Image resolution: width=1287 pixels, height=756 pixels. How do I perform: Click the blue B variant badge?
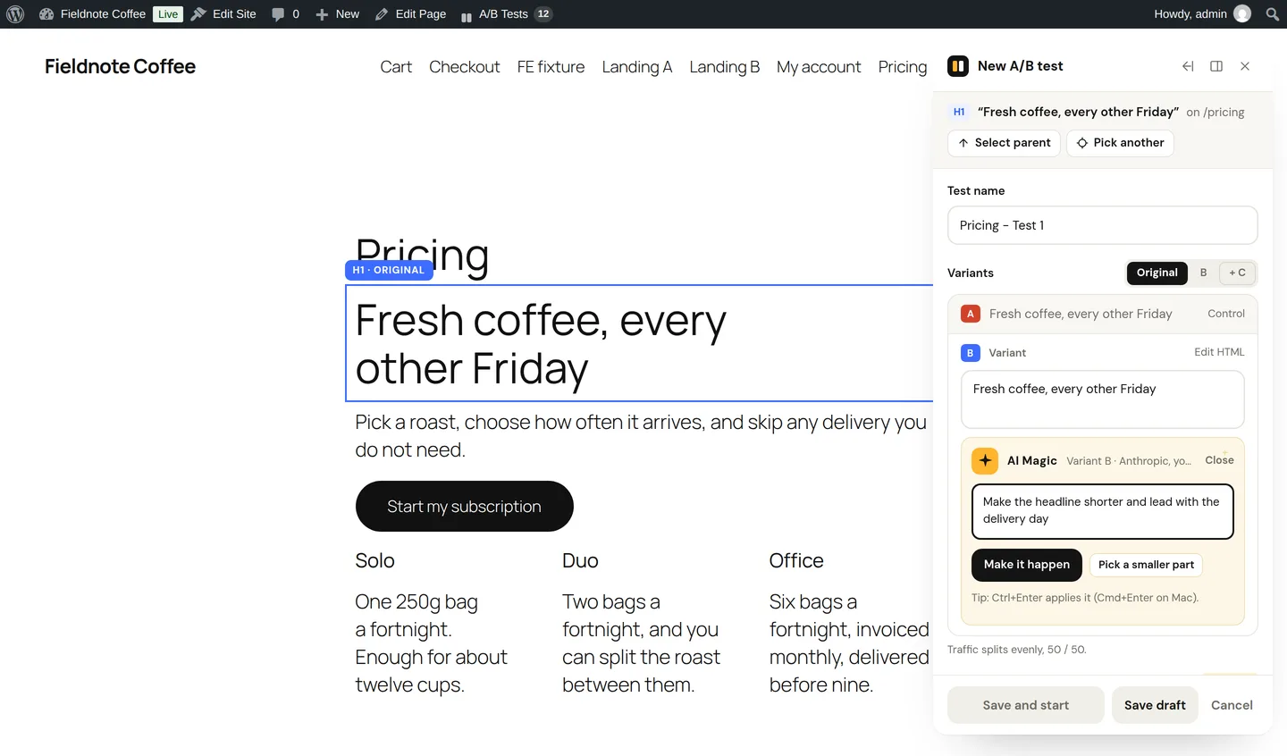(x=971, y=353)
